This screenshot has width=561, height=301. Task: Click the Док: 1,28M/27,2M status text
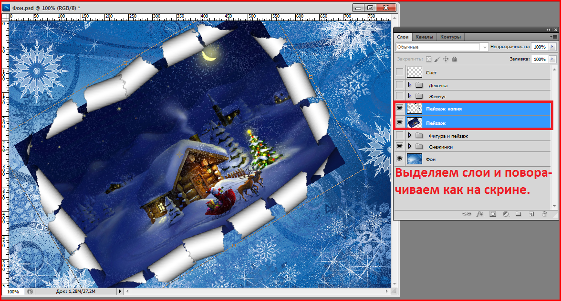tap(76, 291)
